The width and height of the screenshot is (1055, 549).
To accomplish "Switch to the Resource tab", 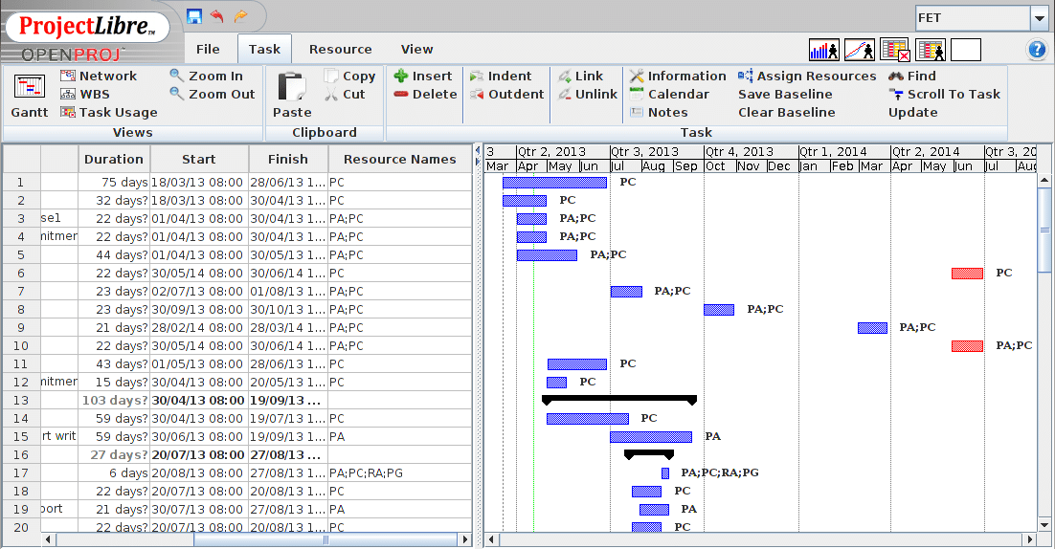I will [x=340, y=49].
